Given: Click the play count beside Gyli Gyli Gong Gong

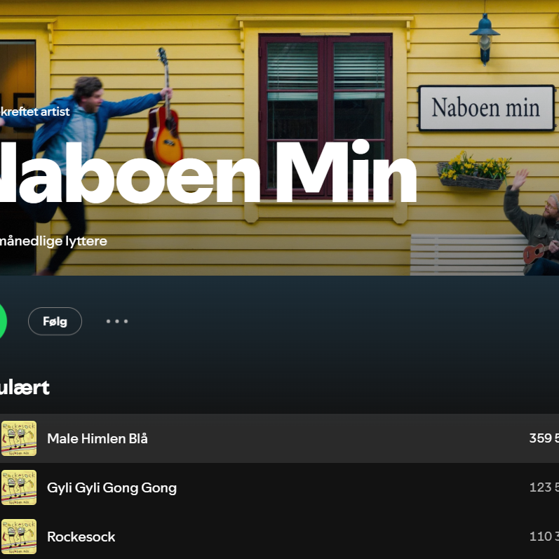Looking at the screenshot, I should [x=544, y=487].
